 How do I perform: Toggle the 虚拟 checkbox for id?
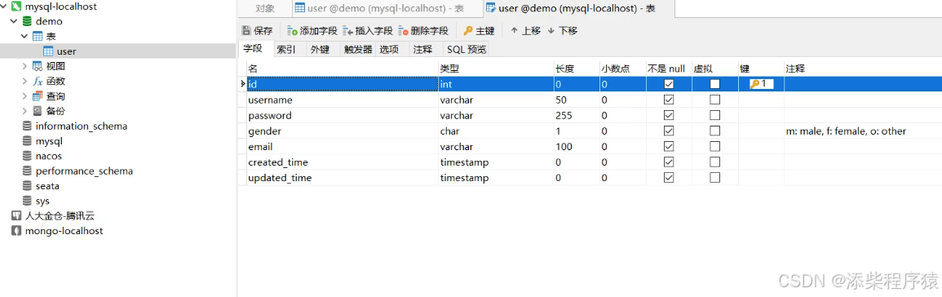coord(715,84)
